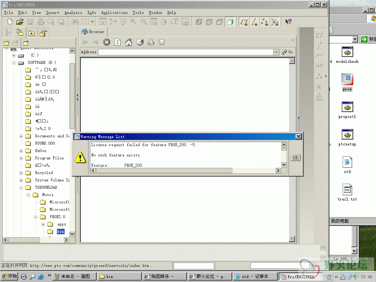This screenshot has height=282, width=376.
Task: Toggle datum planes display
Action: pos(244,22)
